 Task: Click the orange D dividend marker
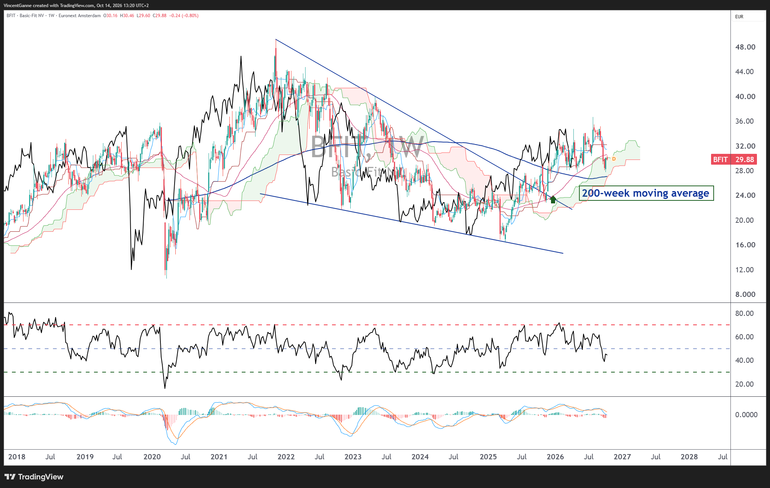coord(614,159)
